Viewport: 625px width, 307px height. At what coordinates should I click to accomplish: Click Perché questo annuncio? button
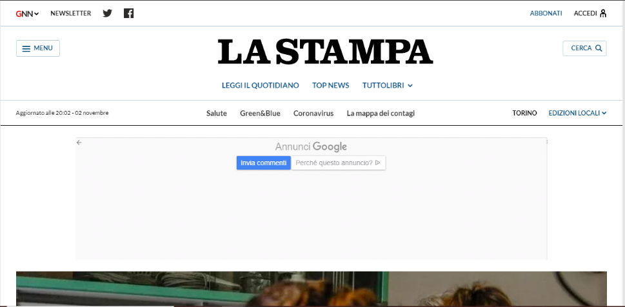(338, 163)
